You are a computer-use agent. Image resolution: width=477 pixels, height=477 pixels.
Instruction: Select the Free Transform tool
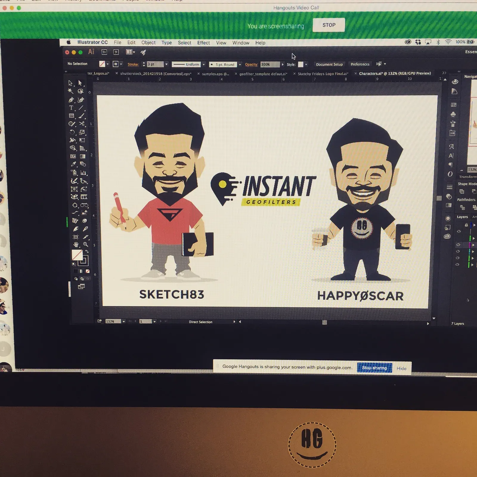(x=82, y=140)
